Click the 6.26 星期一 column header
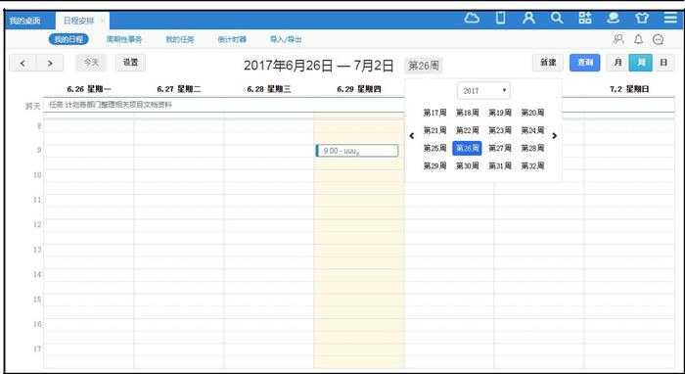This screenshot has width=685, height=374. click(x=89, y=89)
